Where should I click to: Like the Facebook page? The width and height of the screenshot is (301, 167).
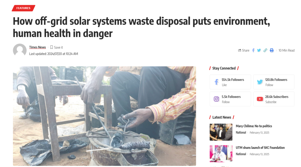click(x=224, y=85)
